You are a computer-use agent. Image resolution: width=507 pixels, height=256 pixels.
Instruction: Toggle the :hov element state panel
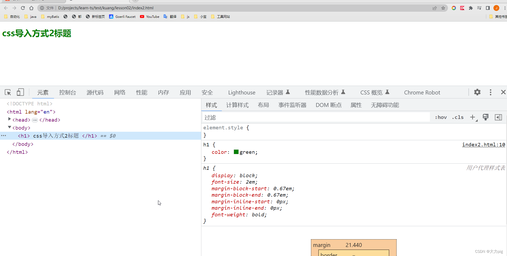(x=441, y=117)
